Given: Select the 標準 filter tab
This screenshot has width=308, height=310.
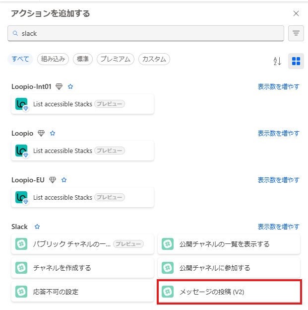Looking at the screenshot, I should [83, 59].
